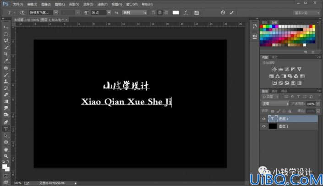The image size is (323, 186).
Task: Select the Gradient tool
Action: click(6, 102)
